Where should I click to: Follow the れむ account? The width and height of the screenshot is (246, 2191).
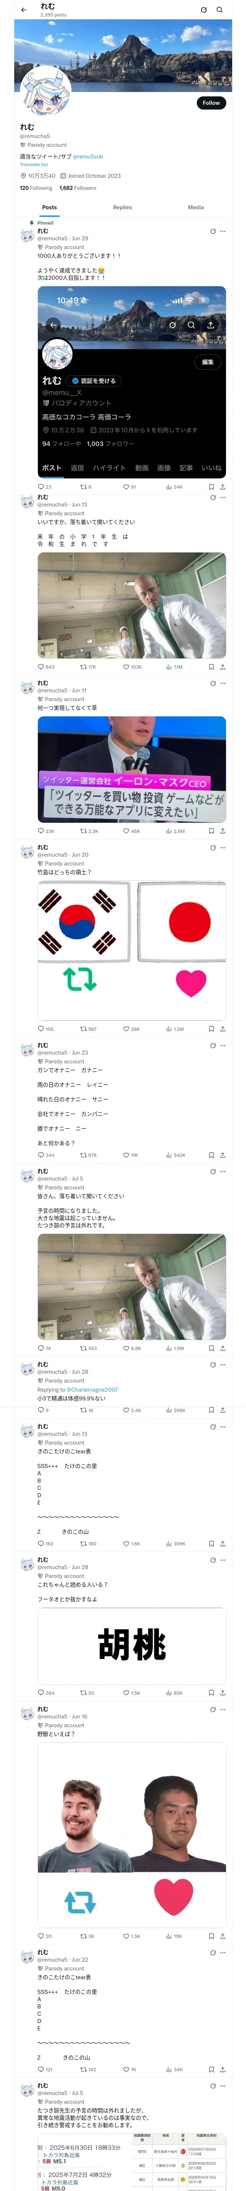(x=211, y=103)
